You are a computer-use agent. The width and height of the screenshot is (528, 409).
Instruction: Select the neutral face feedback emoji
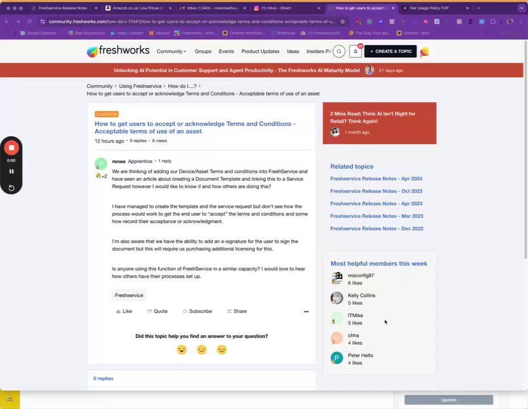(202, 350)
